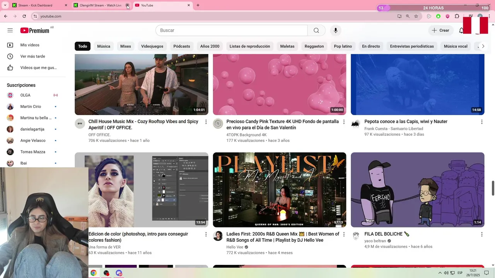Reload the page in browser

tap(24, 16)
